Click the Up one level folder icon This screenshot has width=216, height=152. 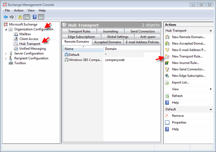click(x=20, y=17)
